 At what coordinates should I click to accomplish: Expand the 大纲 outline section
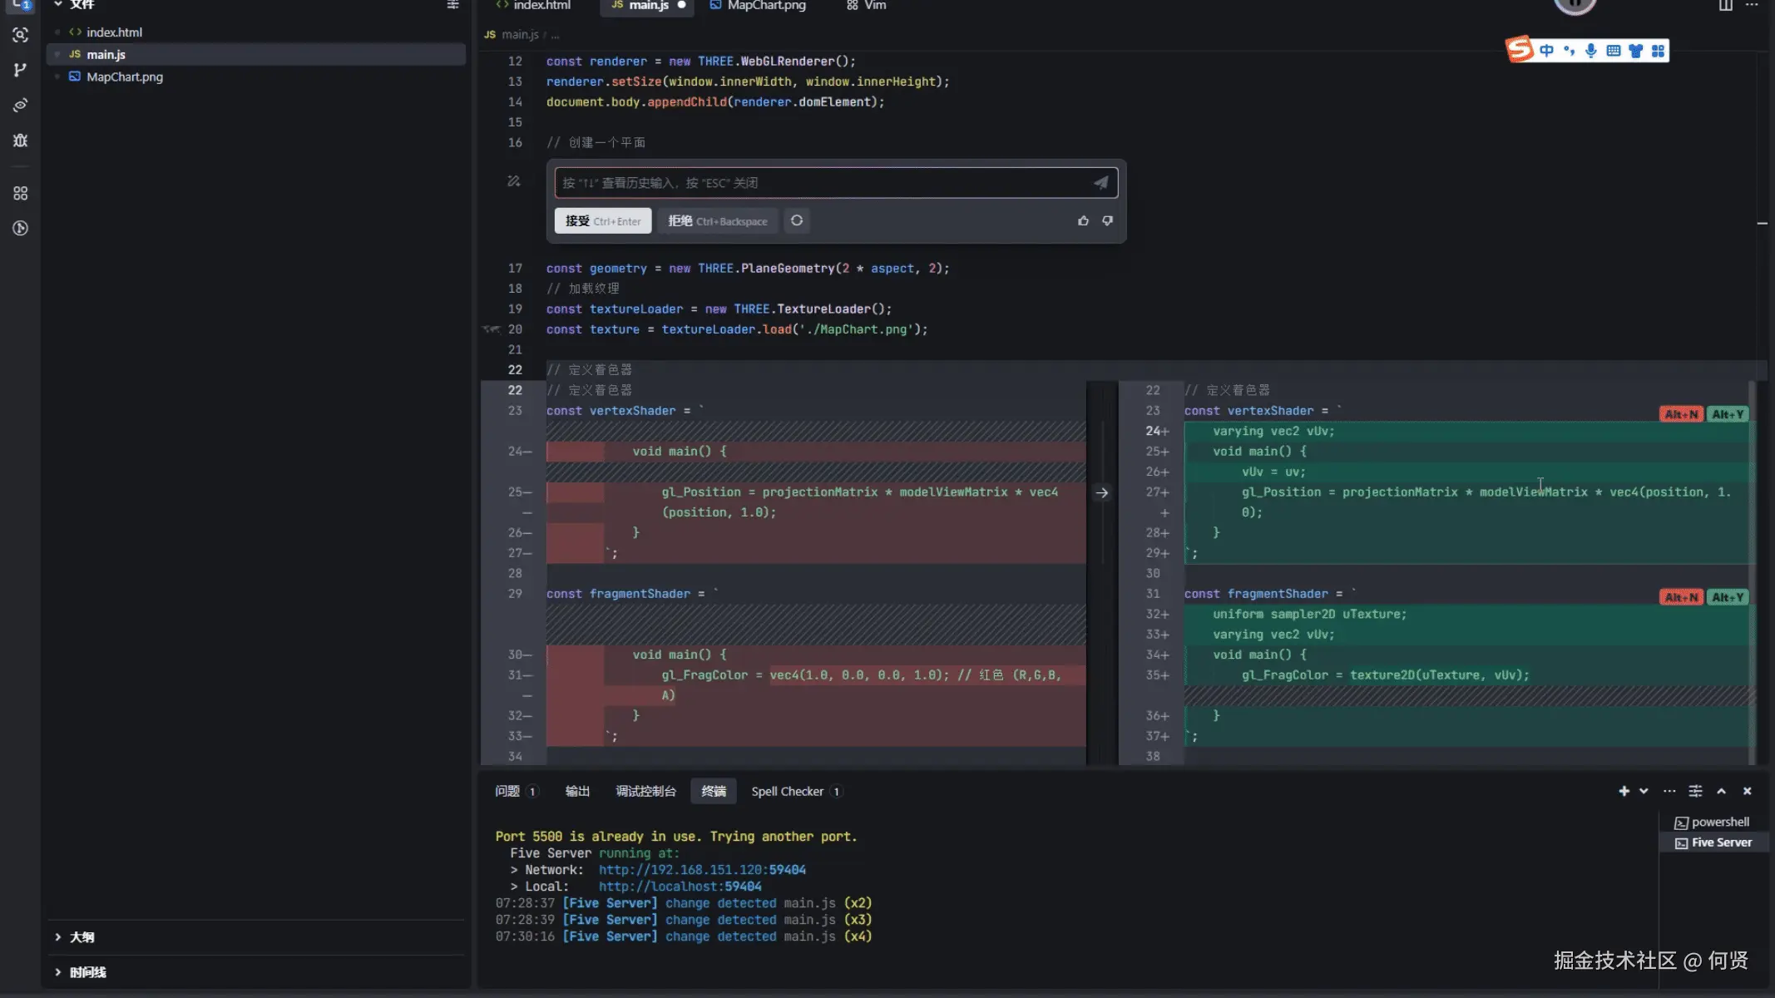(82, 937)
